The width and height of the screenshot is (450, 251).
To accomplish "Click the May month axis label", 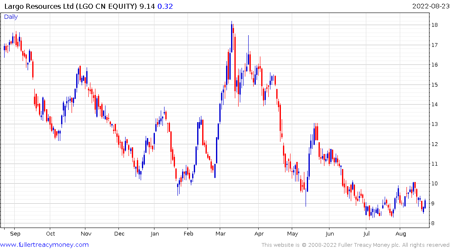I will click(293, 233).
